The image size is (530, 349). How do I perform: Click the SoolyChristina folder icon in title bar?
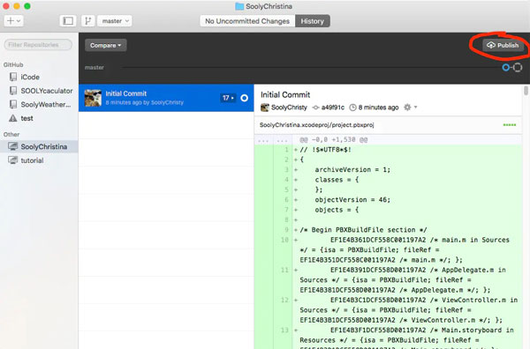(x=239, y=6)
